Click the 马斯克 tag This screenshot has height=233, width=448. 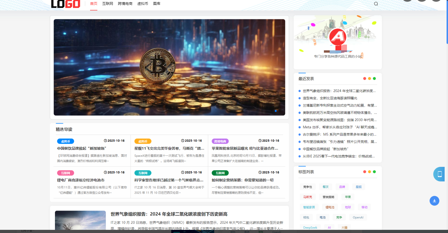coord(307,197)
